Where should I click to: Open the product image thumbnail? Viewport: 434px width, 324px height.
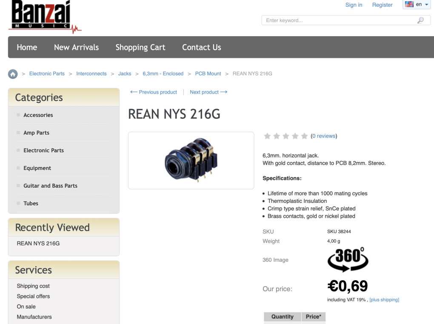click(x=191, y=160)
